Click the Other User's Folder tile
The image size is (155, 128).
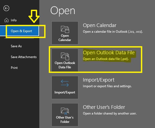[x=65, y=115]
